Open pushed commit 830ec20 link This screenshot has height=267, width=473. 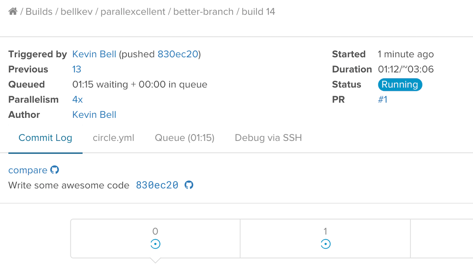pyautogui.click(x=178, y=54)
